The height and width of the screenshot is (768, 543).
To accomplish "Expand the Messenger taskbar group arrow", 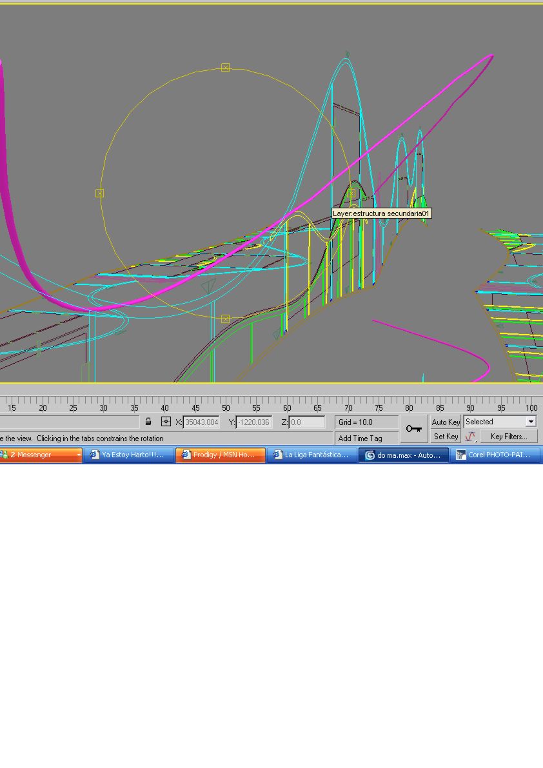I will tap(78, 455).
